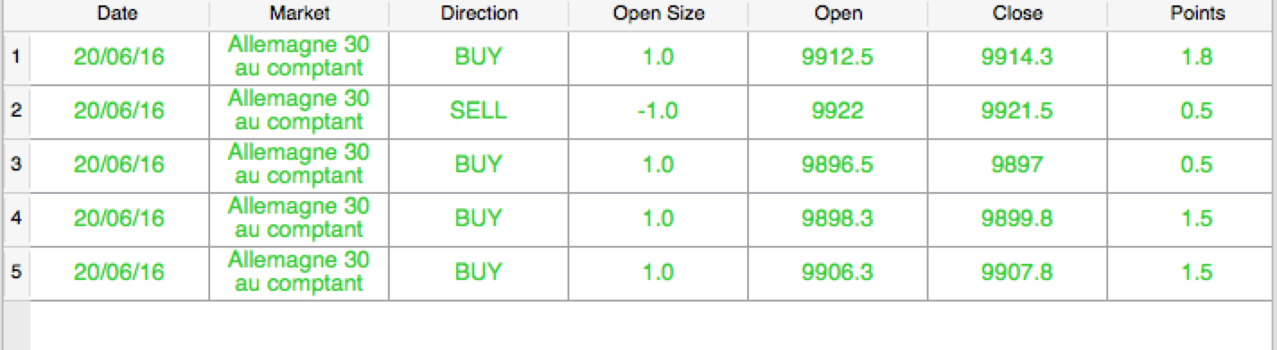1277x350 pixels.
Task: Click the Market column header
Action: pyautogui.click(x=299, y=14)
